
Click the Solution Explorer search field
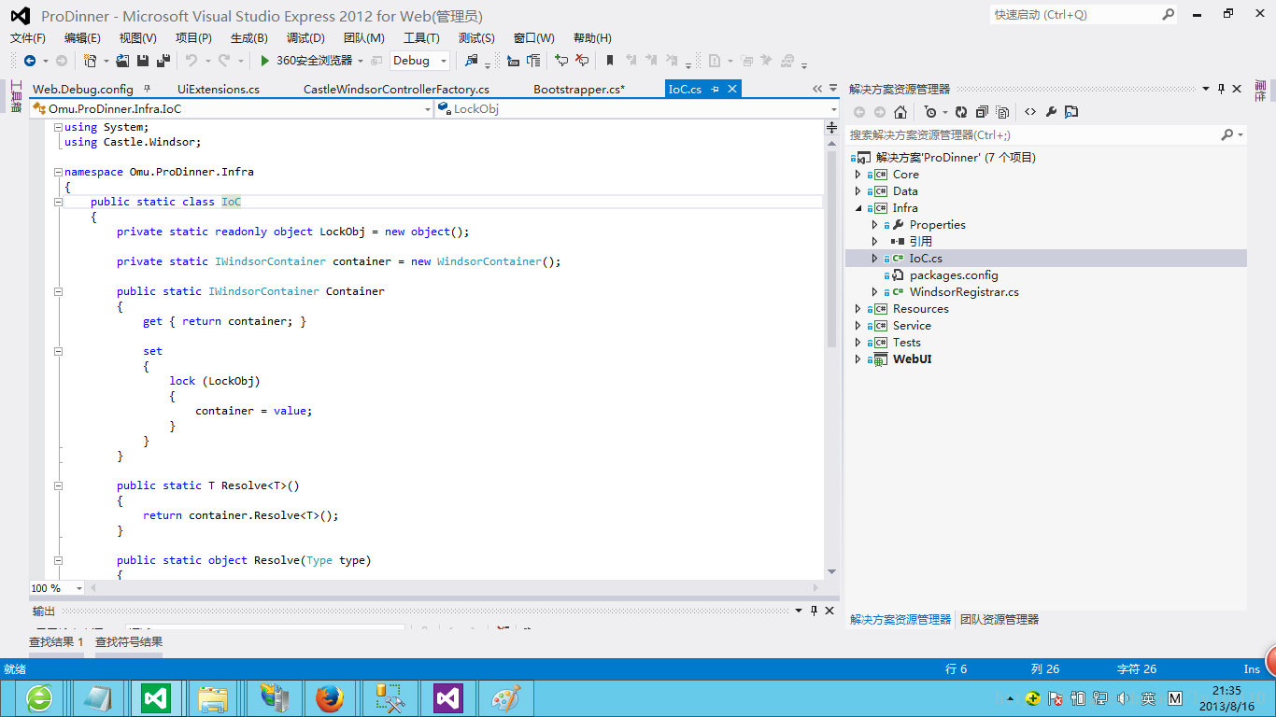[1028, 135]
